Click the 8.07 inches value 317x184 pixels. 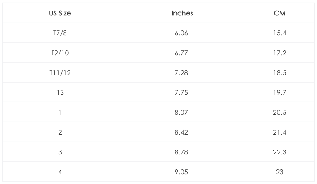coord(182,113)
